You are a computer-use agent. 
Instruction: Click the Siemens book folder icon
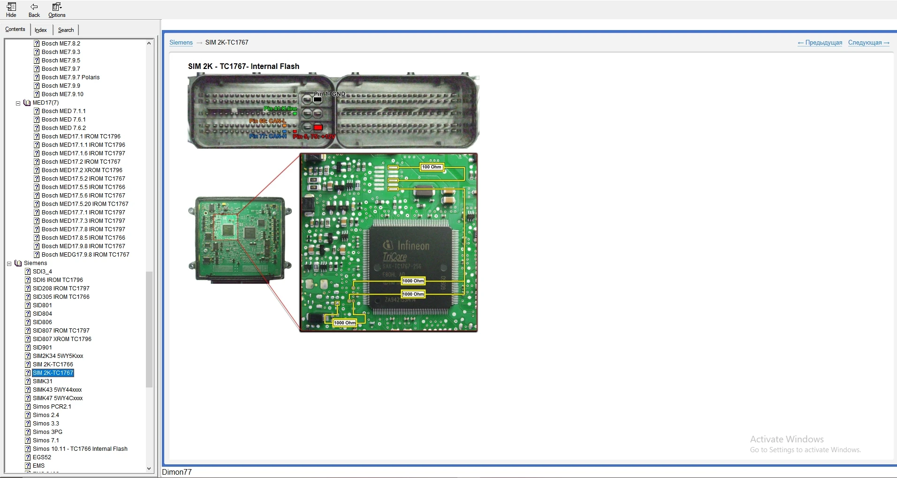click(18, 263)
